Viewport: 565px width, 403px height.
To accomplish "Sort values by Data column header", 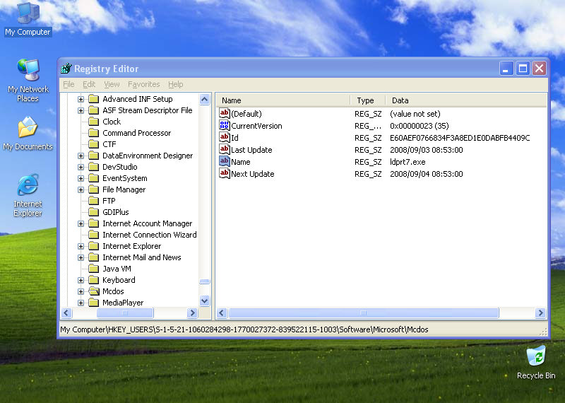I will [x=466, y=100].
